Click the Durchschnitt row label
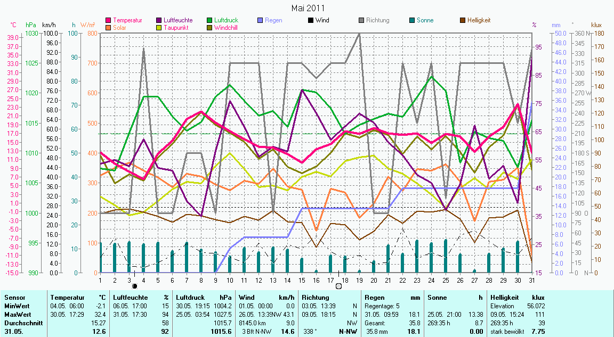The image size is (614, 337). pyautogui.click(x=22, y=323)
